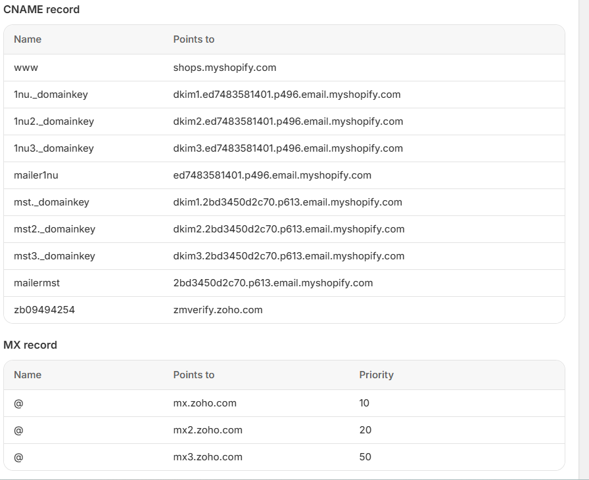Click the MX table 'Points to' header
Screen dimensions: 589x480
pyautogui.click(x=194, y=375)
